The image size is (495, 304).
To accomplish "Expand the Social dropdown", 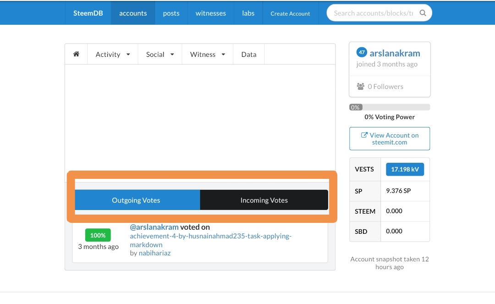I will click(x=160, y=54).
